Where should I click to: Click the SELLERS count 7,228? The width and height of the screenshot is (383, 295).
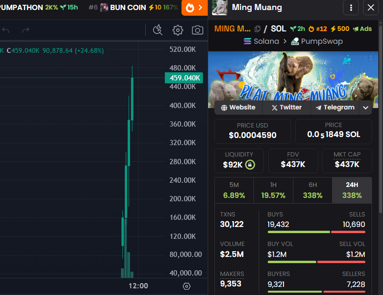point(356,284)
